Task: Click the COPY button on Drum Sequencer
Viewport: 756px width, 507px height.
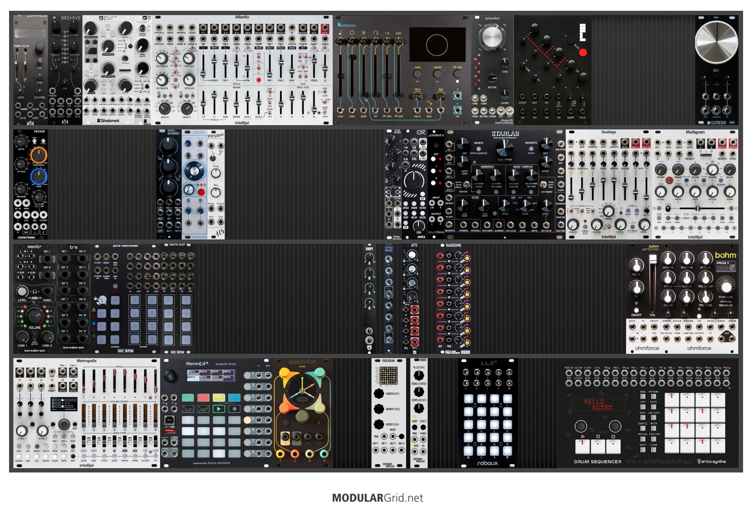Action: (643, 406)
